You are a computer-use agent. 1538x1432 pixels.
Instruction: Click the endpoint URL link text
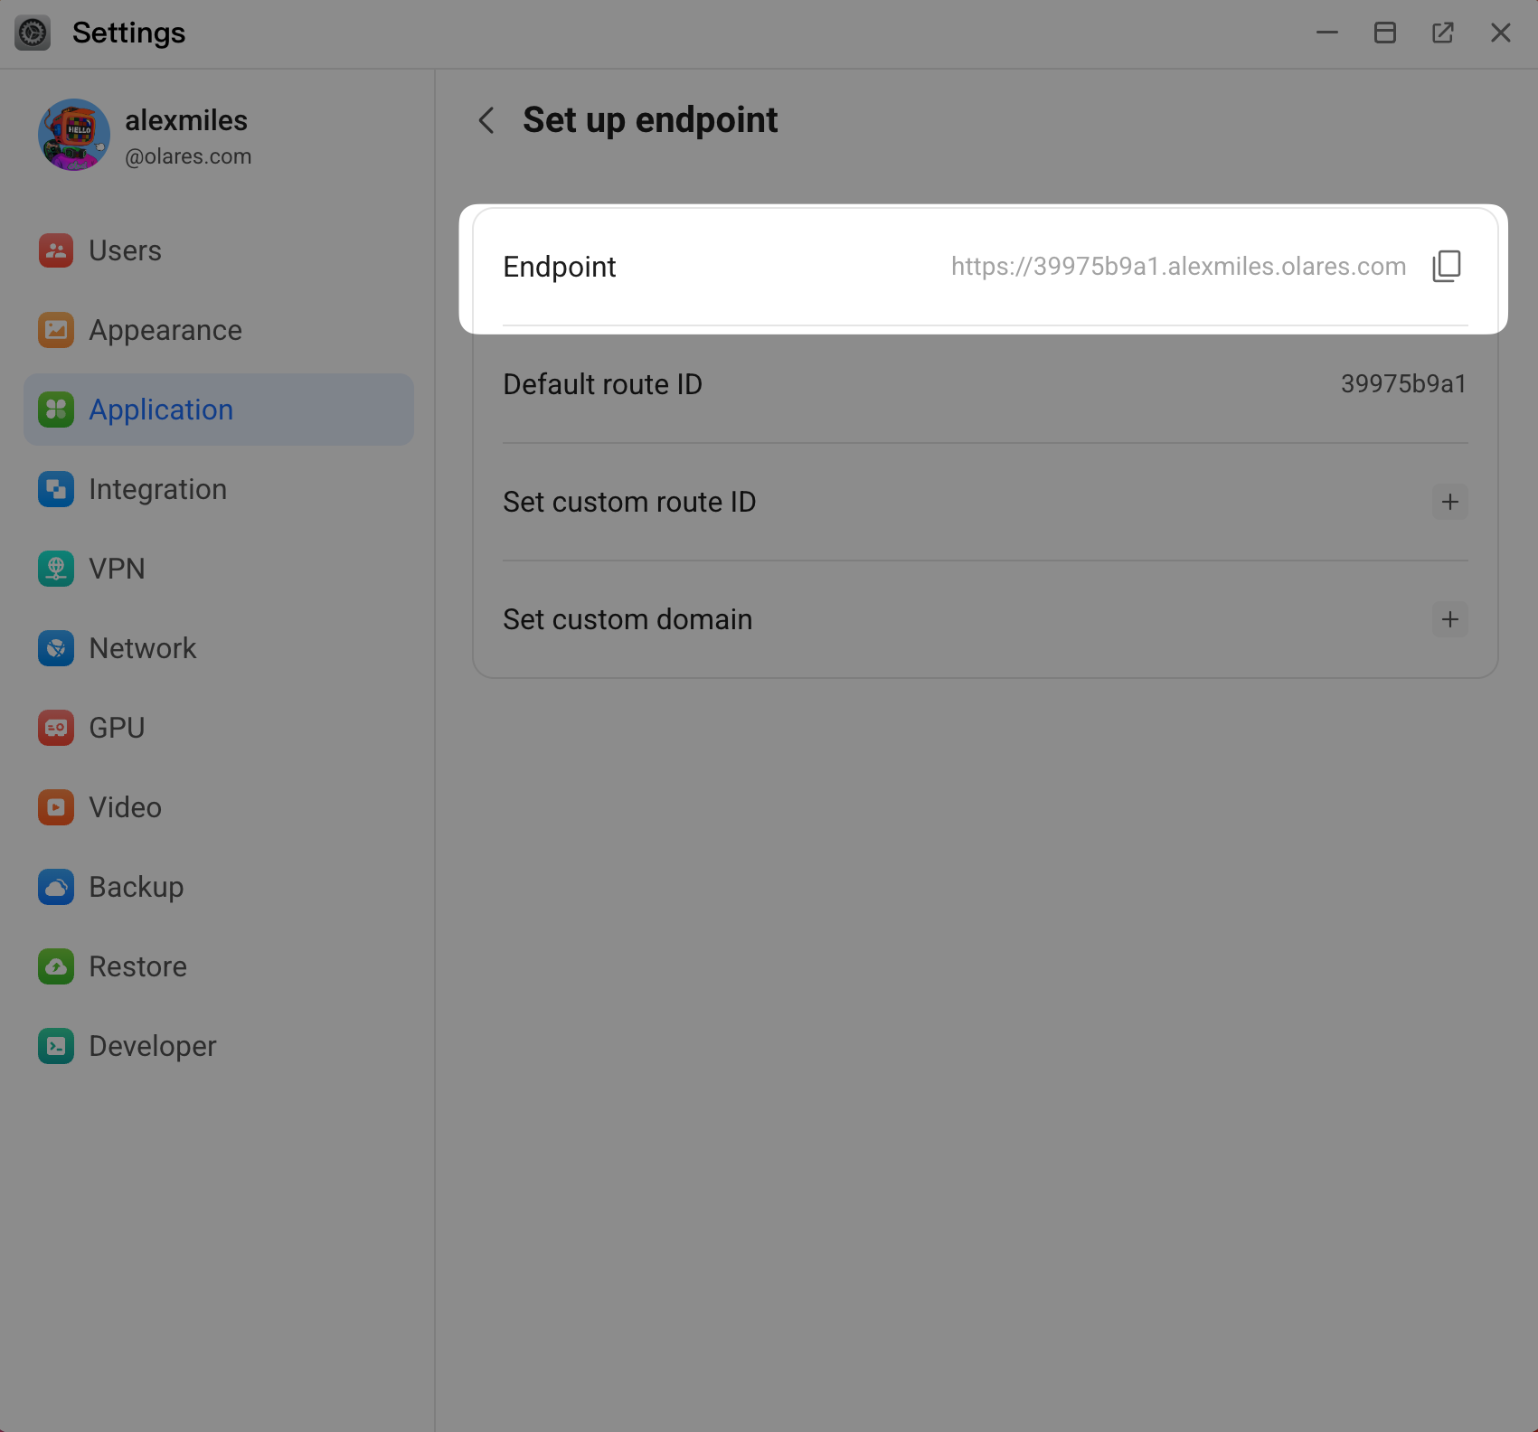click(x=1177, y=266)
